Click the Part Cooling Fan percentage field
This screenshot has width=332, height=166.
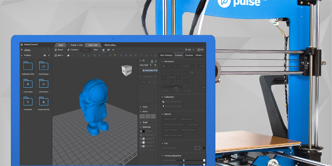197,148
